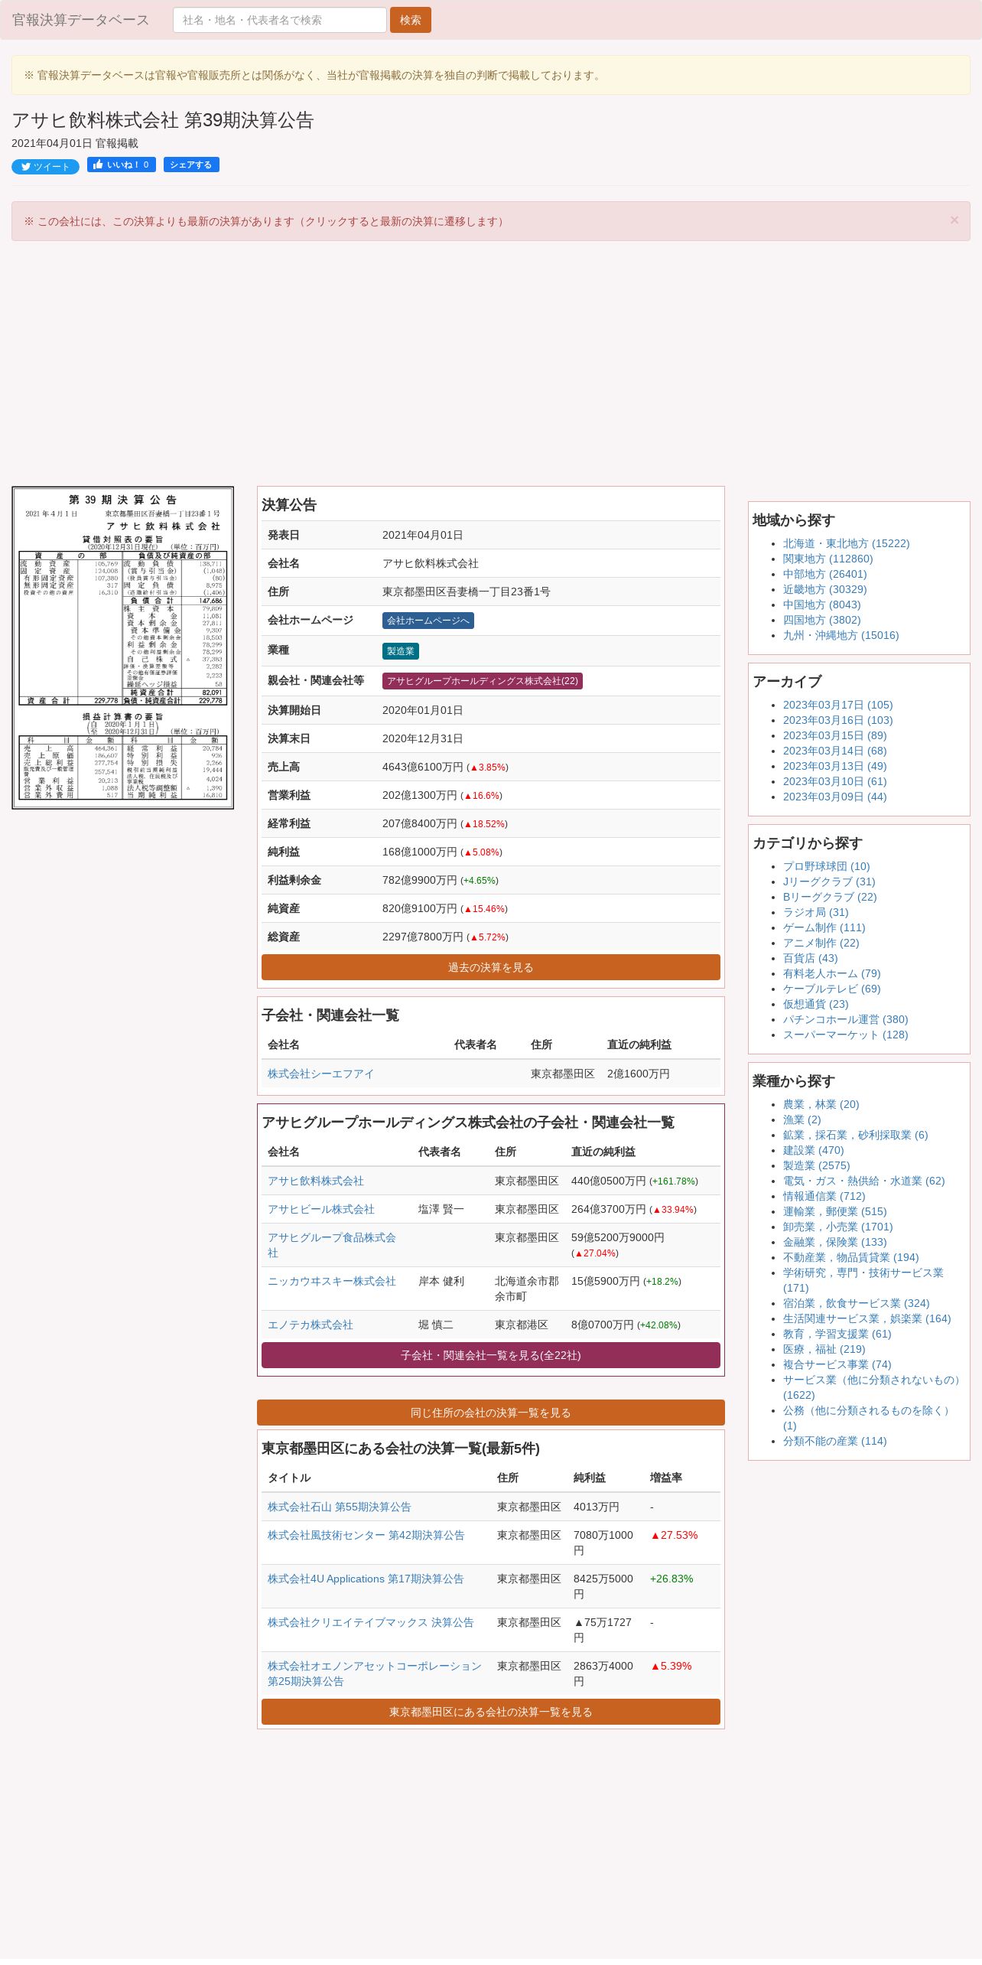Select 四国地方 (3802) region
Image resolution: width=982 pixels, height=1965 pixels.
click(x=821, y=620)
